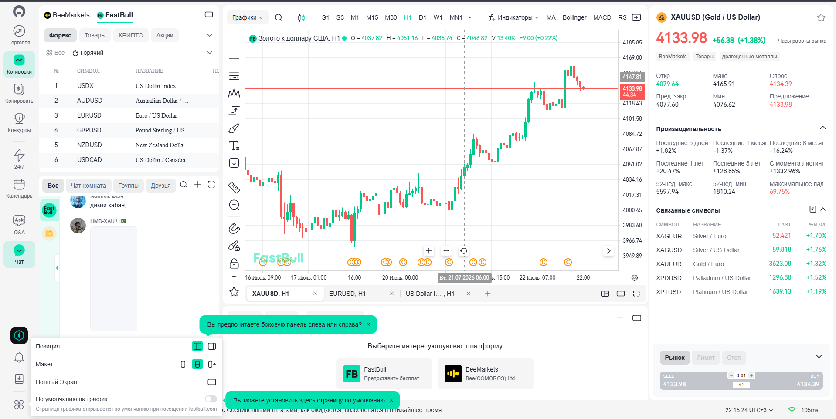Decrease lot size with minus stepper
Screen dimensions: 836x419
click(731, 375)
